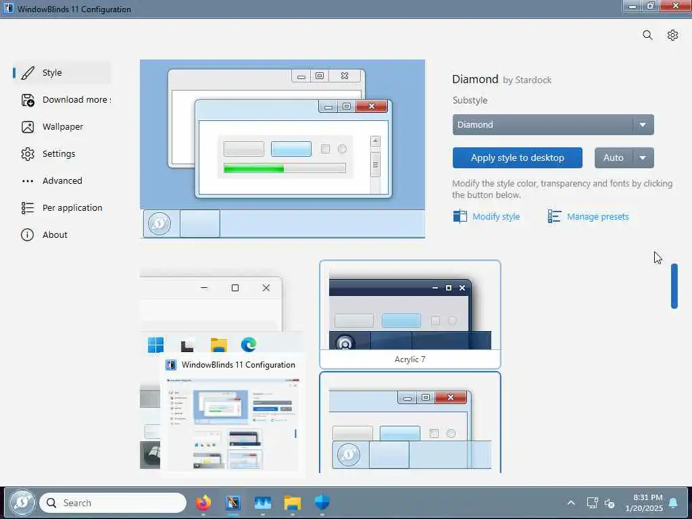The height and width of the screenshot is (519, 692).
Task: Open the shield security app on taskbar
Action: coord(322,503)
